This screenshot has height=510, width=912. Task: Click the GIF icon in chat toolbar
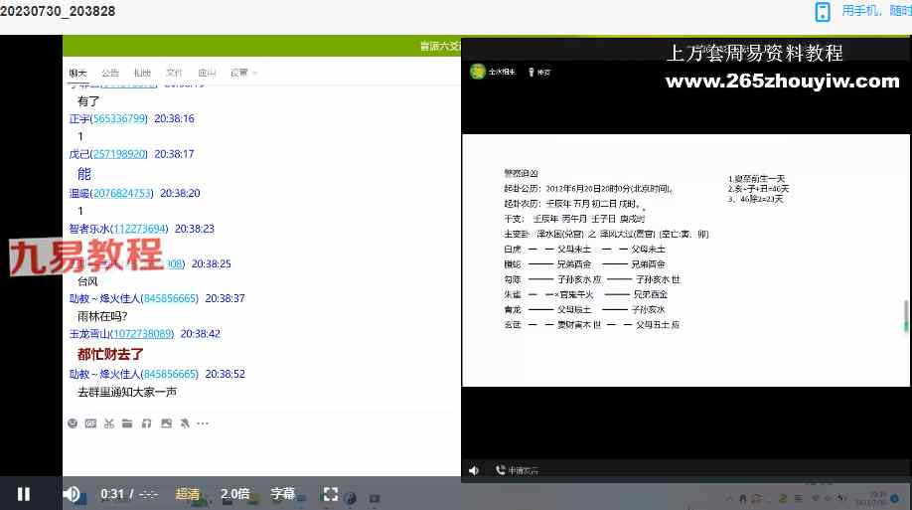click(90, 424)
